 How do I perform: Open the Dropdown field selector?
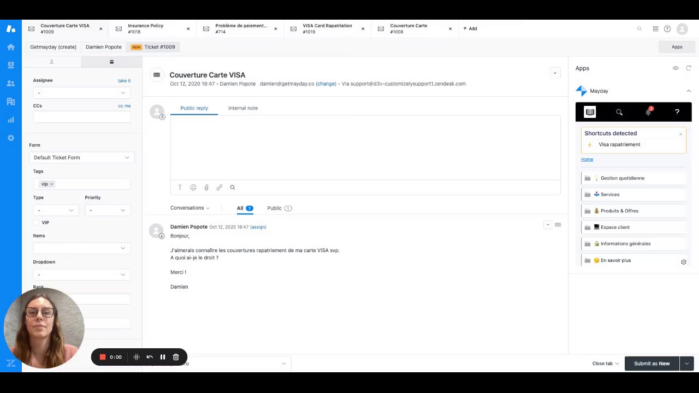click(82, 275)
